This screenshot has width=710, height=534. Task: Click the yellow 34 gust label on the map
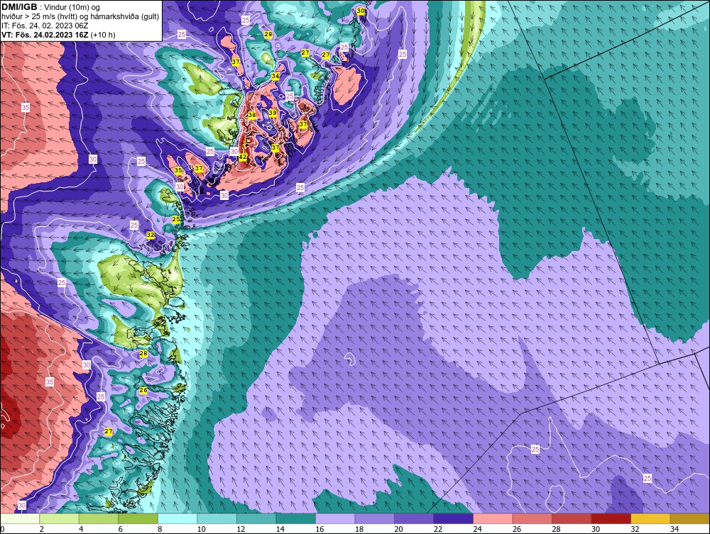click(275, 76)
